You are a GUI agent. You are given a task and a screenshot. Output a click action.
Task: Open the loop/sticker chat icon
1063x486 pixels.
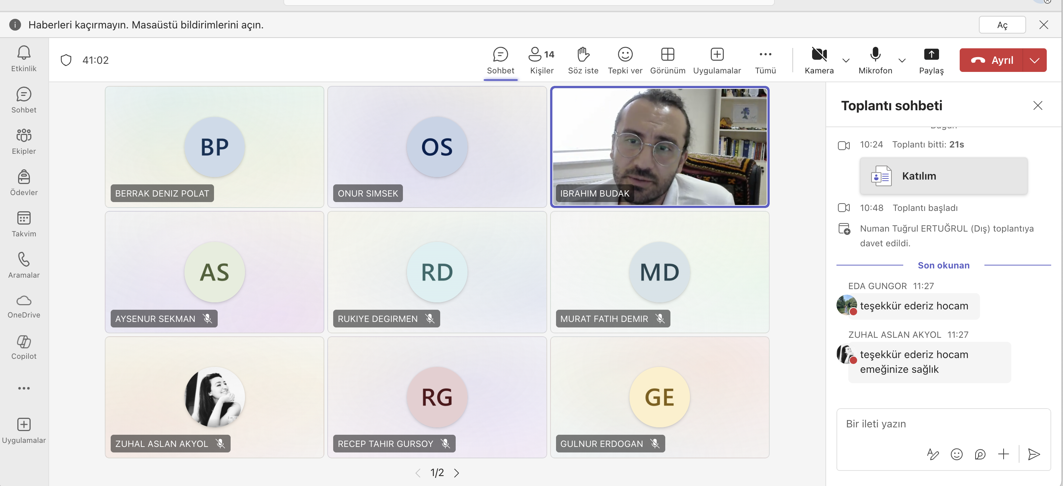(980, 454)
